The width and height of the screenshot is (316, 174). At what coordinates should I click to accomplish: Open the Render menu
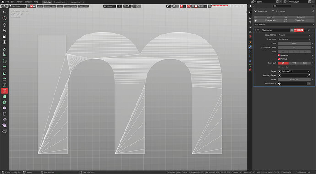(x=20, y=2)
